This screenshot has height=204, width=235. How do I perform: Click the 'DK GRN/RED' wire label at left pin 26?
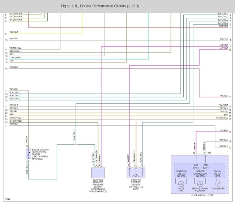[16, 121]
